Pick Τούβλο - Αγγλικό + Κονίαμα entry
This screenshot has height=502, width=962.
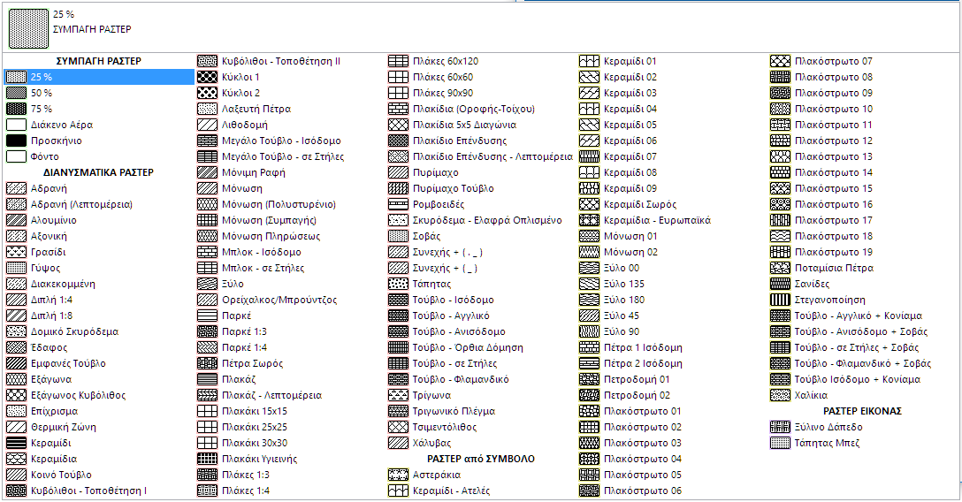coord(859,316)
